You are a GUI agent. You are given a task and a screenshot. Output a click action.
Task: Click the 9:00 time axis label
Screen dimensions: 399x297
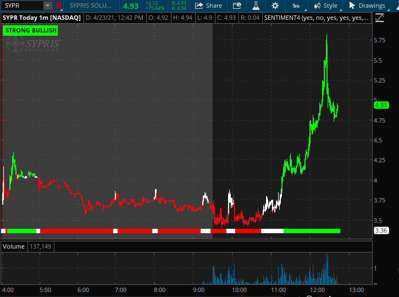coord(198,290)
